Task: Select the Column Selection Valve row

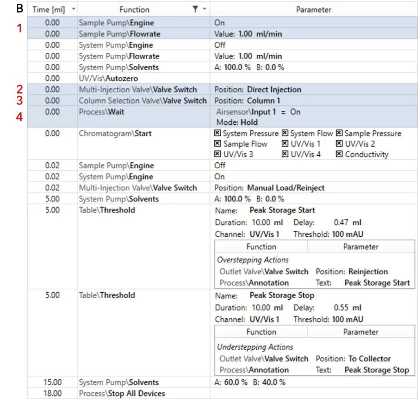Action: point(142,101)
